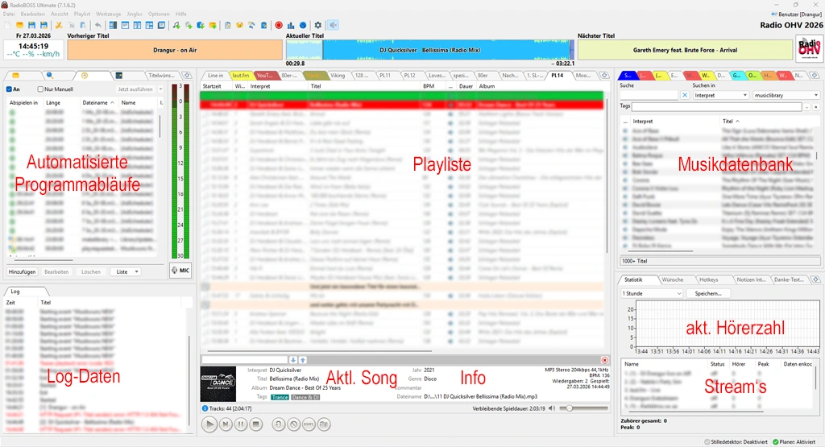825x447 pixels.
Task: Enable the 'Nur Manuell' checkbox
Action: [x=41, y=89]
